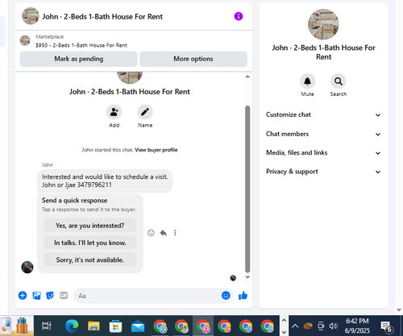
Task: Open Microsoft Edge from taskbar
Action: tap(72, 326)
